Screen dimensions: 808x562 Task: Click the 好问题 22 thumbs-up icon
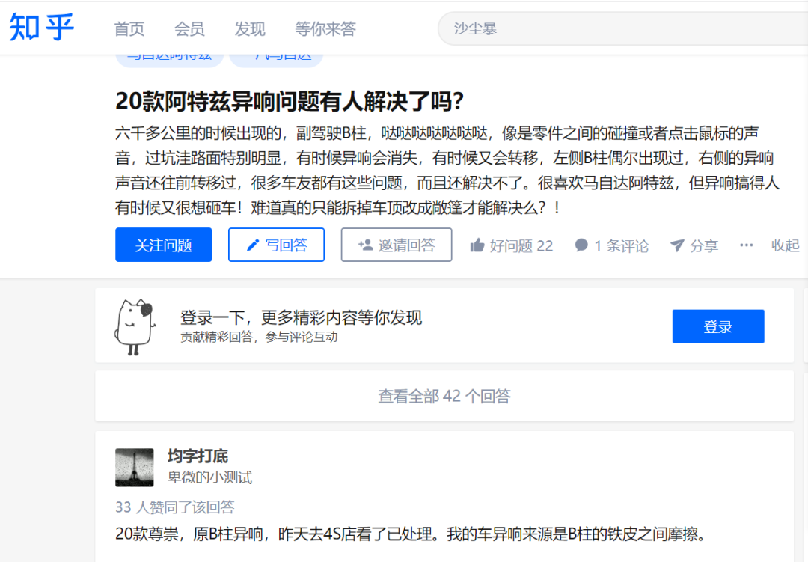coord(477,245)
